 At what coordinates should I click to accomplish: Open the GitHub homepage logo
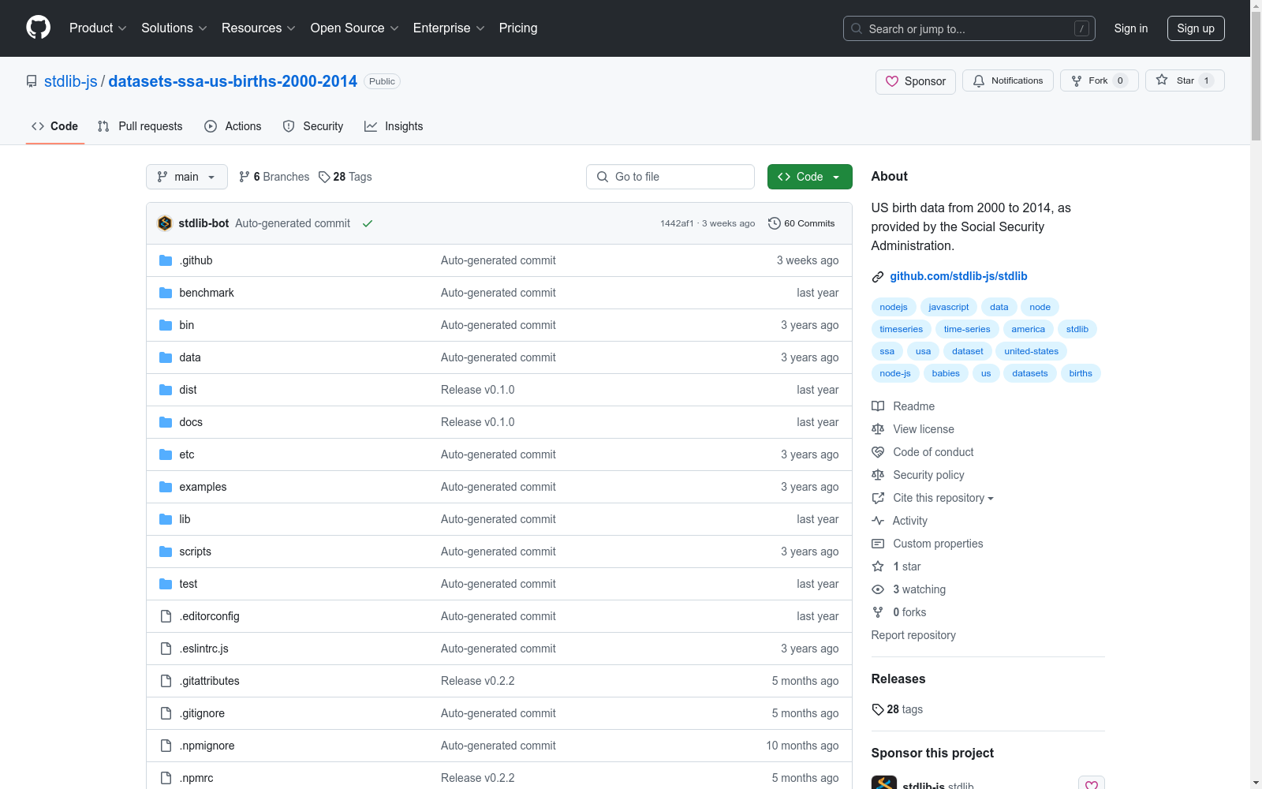pyautogui.click(x=38, y=28)
